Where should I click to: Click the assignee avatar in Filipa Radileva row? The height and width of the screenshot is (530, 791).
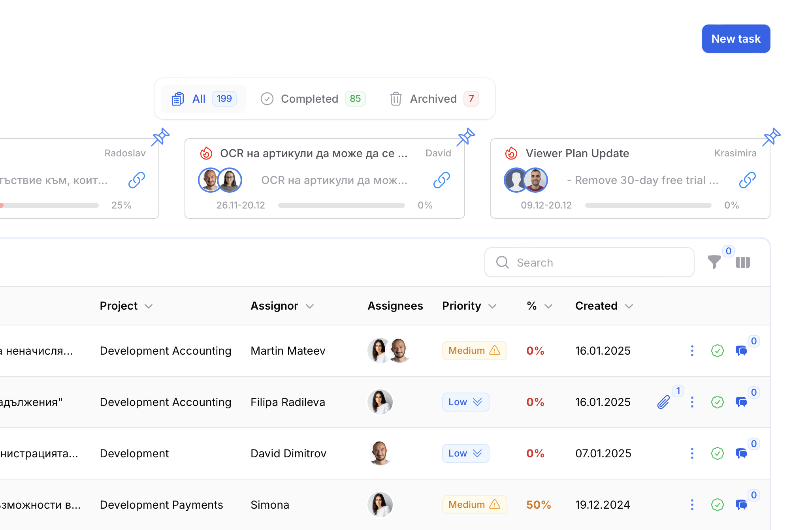click(x=380, y=402)
